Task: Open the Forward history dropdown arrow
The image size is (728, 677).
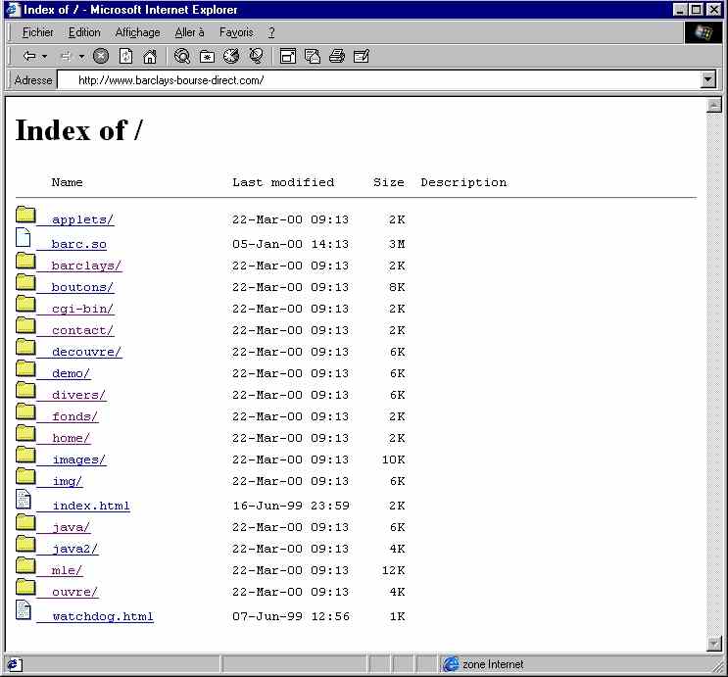Action: tap(81, 57)
